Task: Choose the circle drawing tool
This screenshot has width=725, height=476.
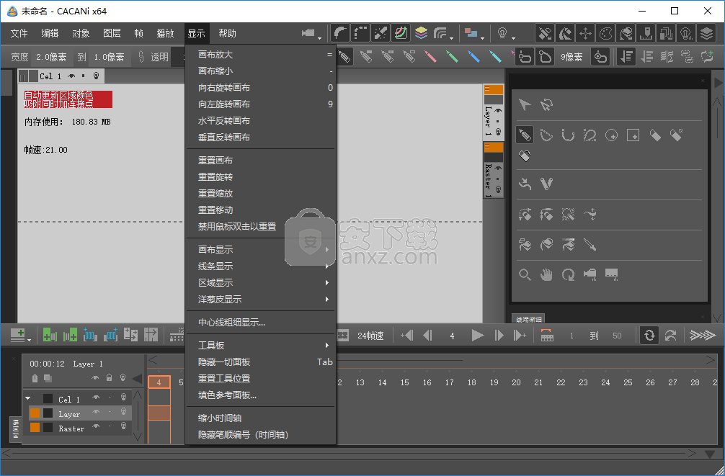Action: tap(611, 135)
